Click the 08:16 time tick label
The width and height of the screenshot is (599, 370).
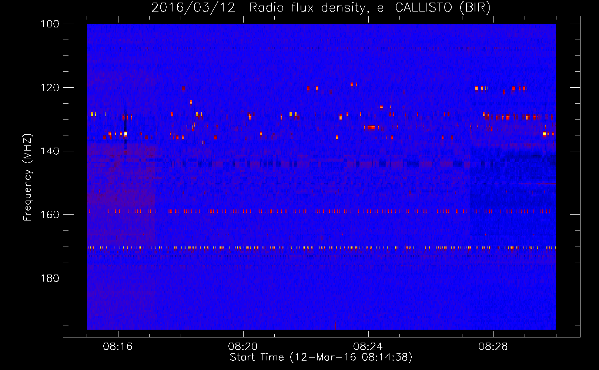tap(118, 347)
